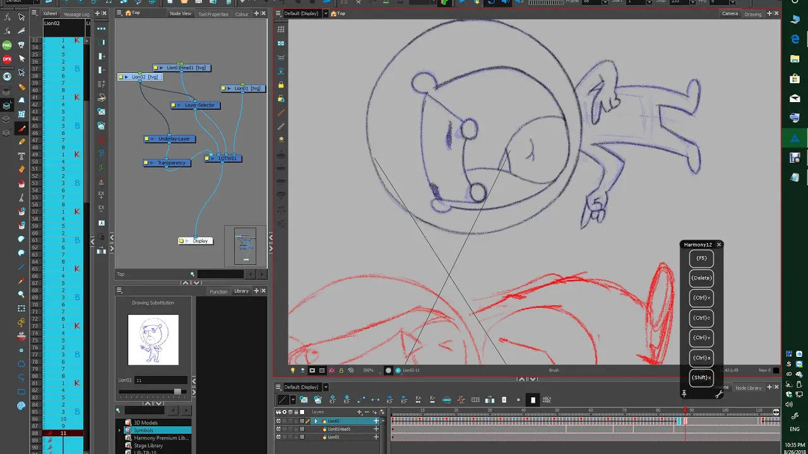Click the EX- icon in the Xsheet toolbar
808x454 pixels.
click(x=101, y=207)
